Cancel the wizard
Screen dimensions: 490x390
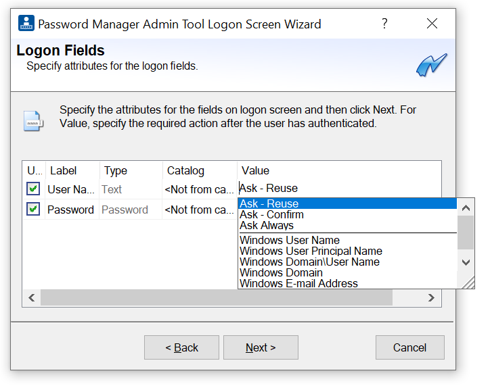click(409, 347)
